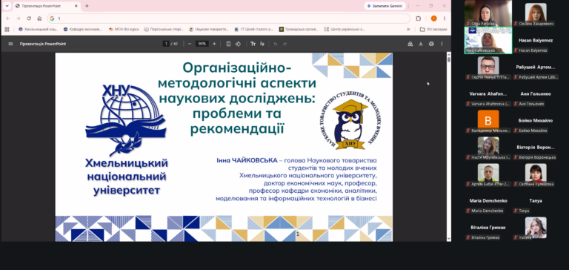The width and height of the screenshot is (569, 270).
Task: Open the Хмельницький нац... bookmark
Action: click(x=38, y=30)
